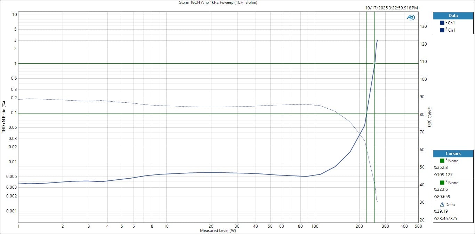Select the green square of the X:223.6 cursor

442,182
